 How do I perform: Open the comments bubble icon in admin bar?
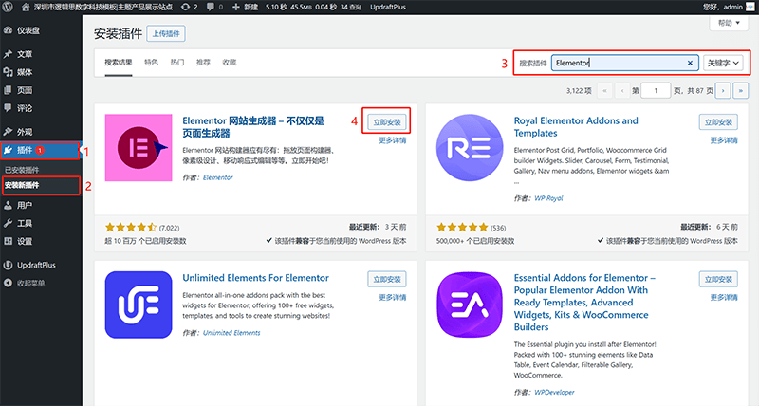(x=210, y=7)
